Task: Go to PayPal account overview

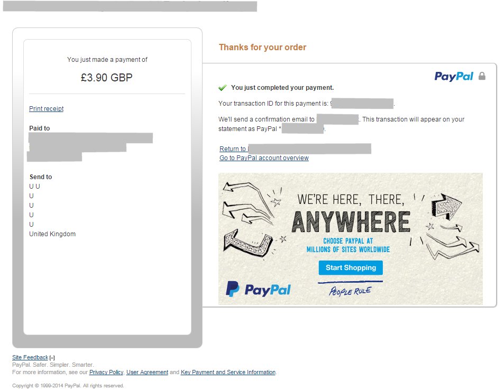Action: pos(264,157)
